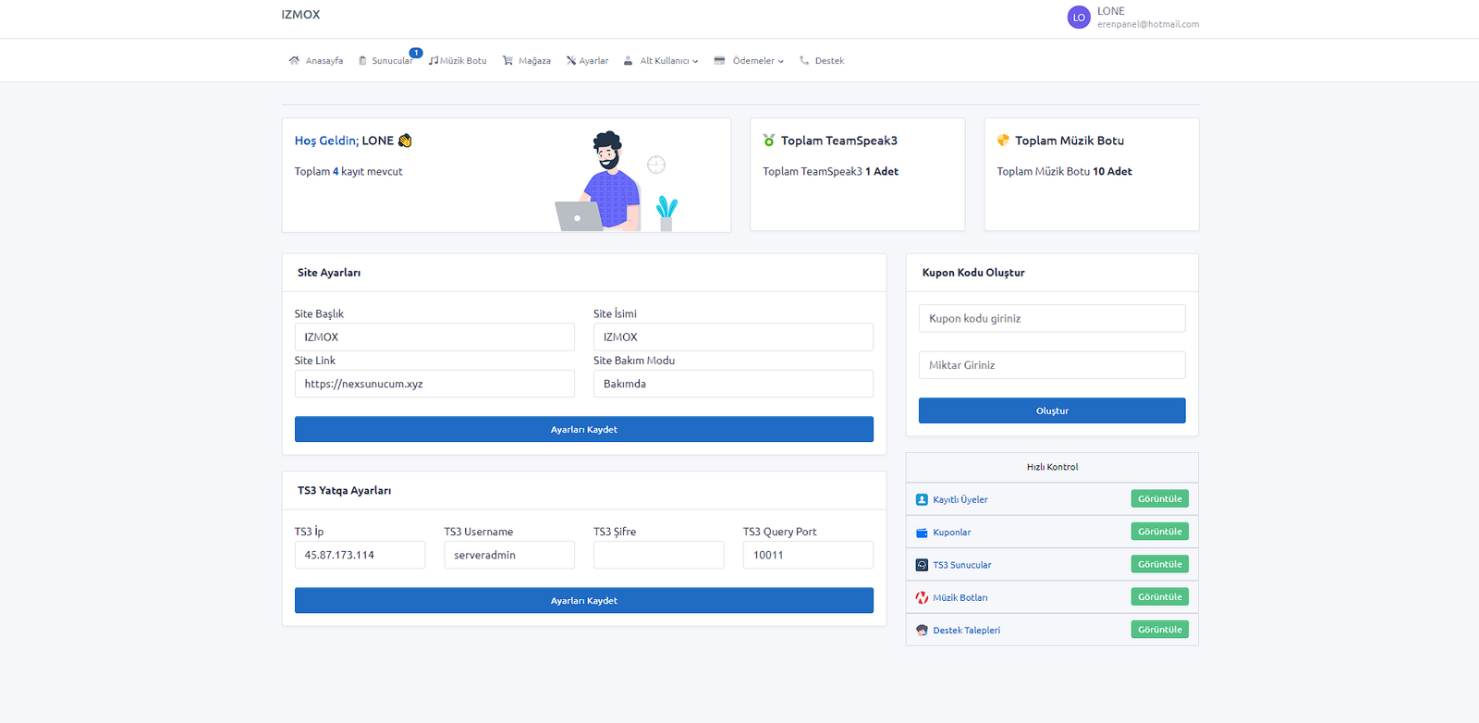
Task: Click the music note icon for Müzik Botu
Action: click(434, 61)
